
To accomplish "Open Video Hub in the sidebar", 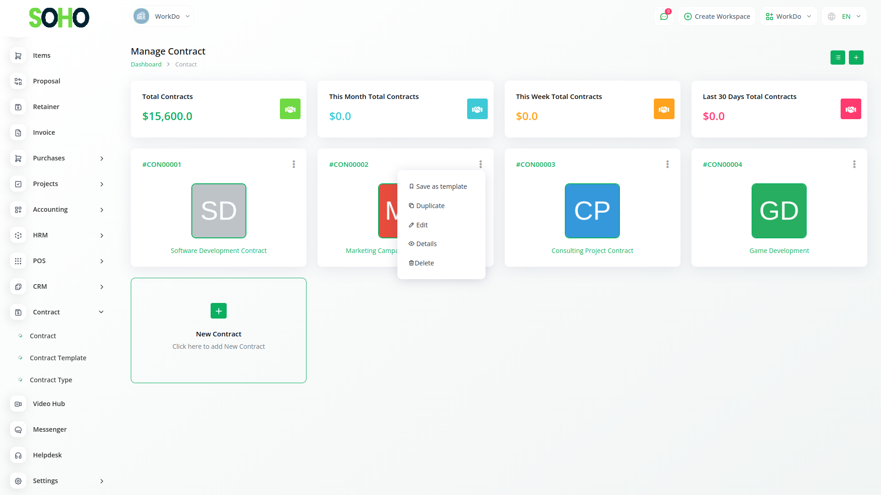I will point(49,404).
